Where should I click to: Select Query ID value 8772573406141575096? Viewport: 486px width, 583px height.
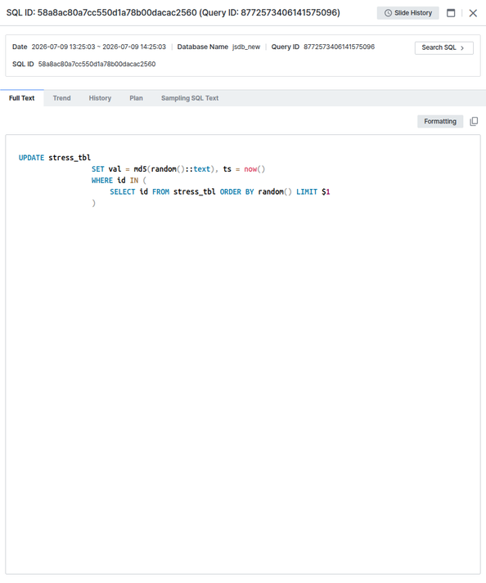pyautogui.click(x=339, y=47)
